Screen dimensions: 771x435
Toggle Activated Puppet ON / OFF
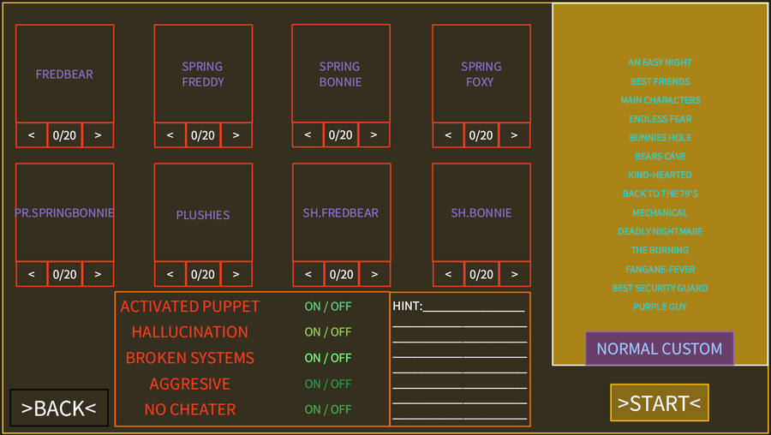[328, 307]
